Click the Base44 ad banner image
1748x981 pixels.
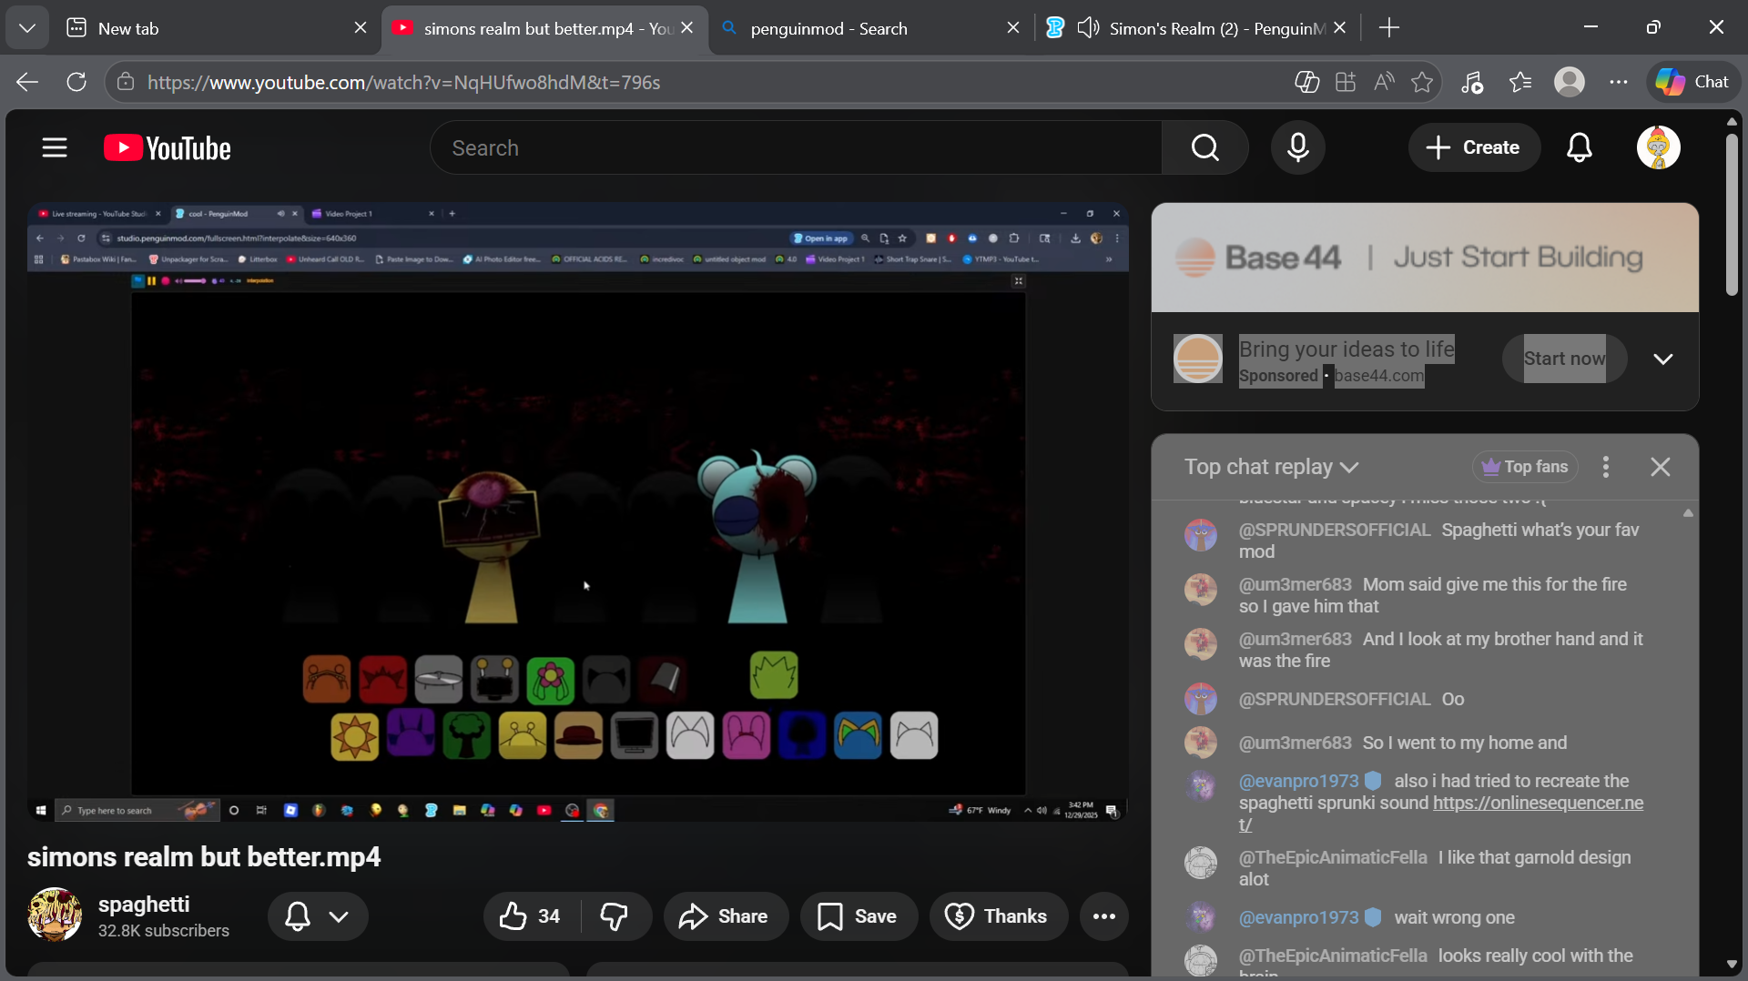point(1425,258)
